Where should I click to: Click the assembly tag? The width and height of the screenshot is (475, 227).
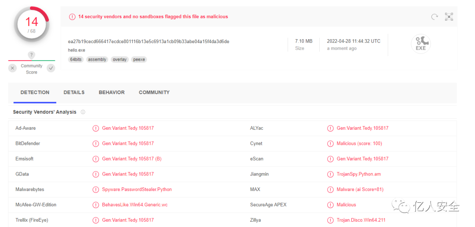[97, 60]
